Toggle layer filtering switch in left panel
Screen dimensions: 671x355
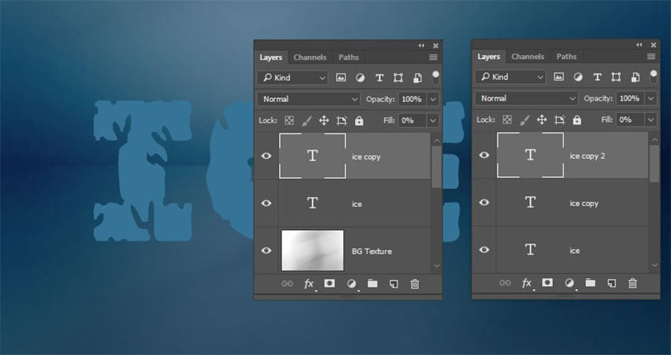coord(436,77)
